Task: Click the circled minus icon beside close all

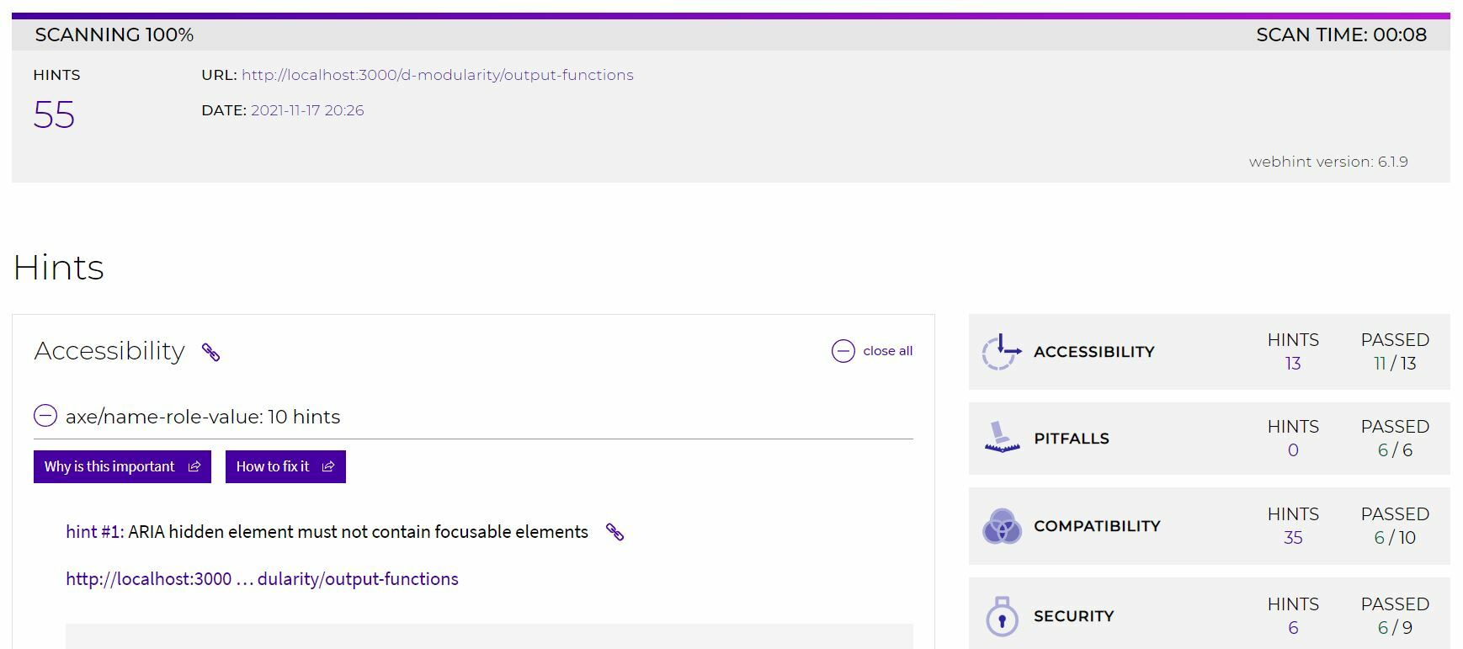Action: [x=843, y=351]
